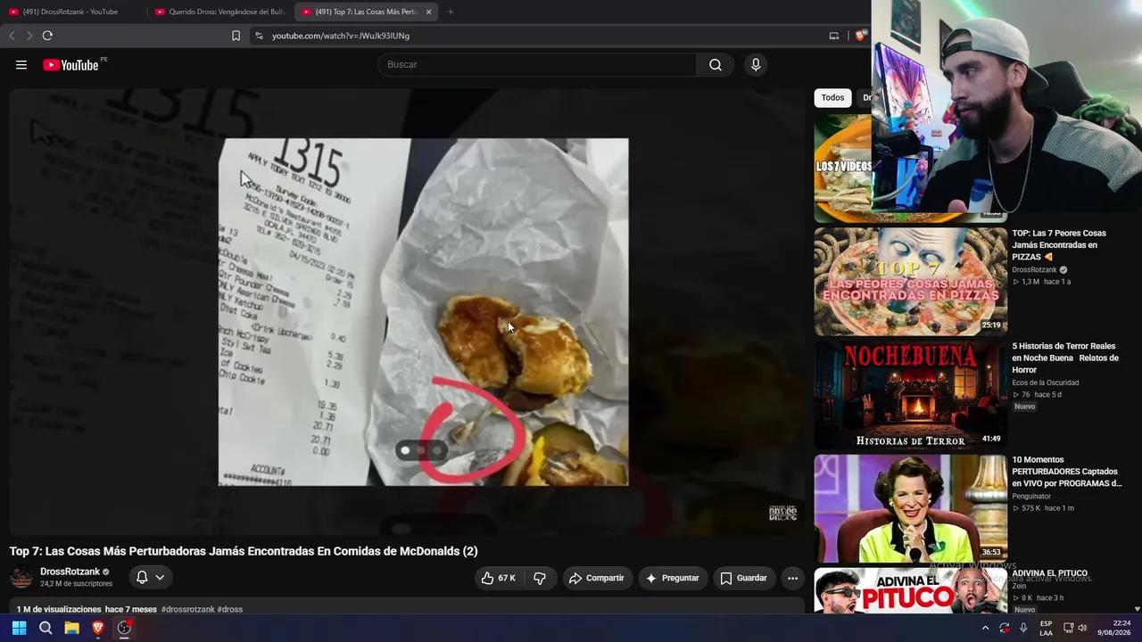This screenshot has width=1142, height=642.
Task: Open a new browser tab
Action: coord(451,12)
